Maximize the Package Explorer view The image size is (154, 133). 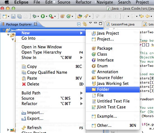(x=101, y=23)
